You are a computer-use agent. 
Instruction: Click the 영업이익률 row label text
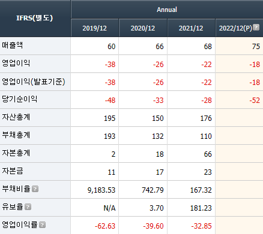point(20,225)
